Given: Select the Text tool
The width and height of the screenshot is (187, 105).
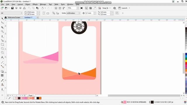Looking at the screenshot, I should point(2,57).
